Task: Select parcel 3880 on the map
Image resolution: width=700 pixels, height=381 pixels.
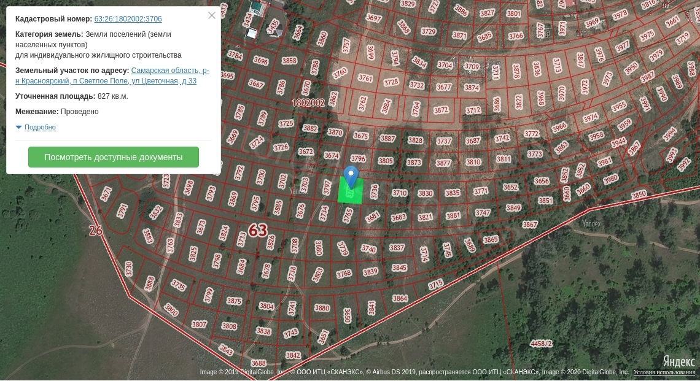Action: 322,308
